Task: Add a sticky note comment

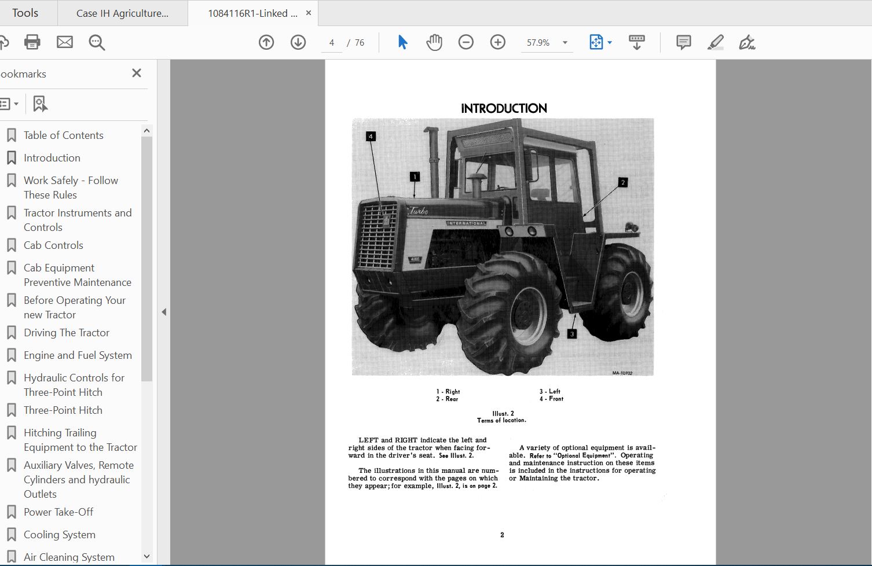Action: (684, 42)
